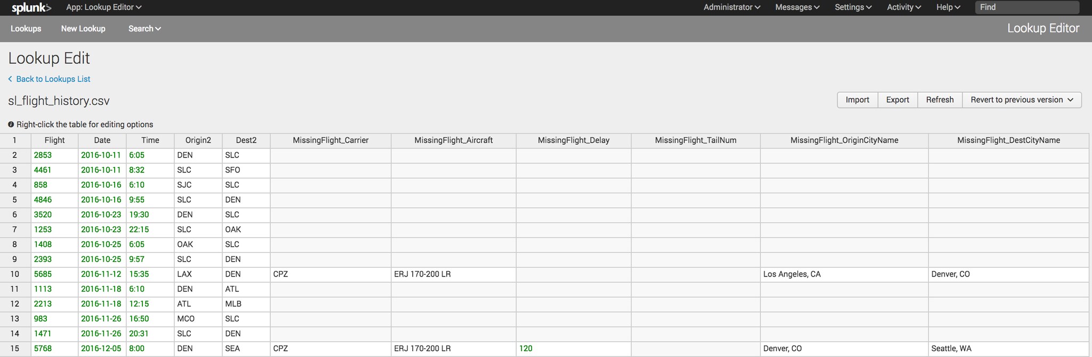Select the Origin2 column header

click(x=198, y=140)
